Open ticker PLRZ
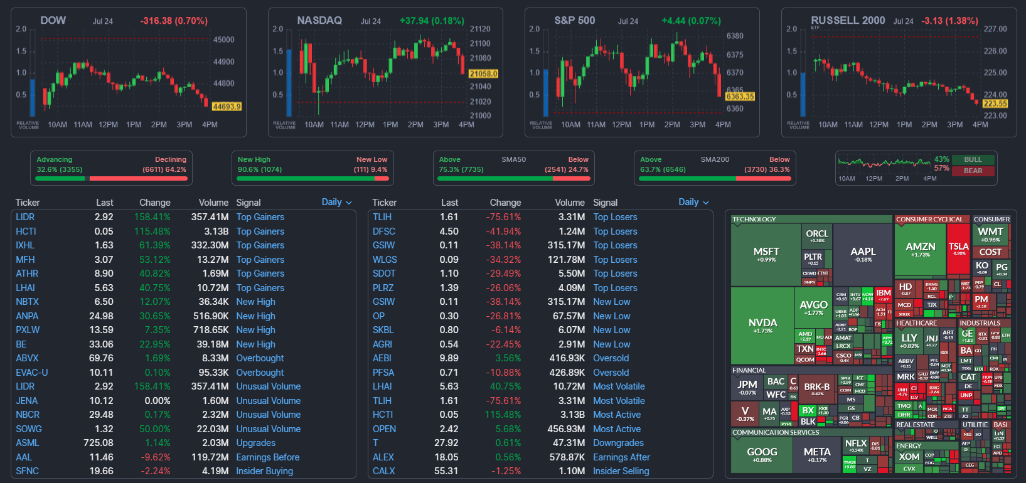 [x=383, y=288]
